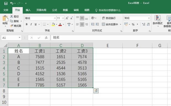Click the Redo arrow icon
Image resolution: width=171 pixels, height=106 pixels.
(19, 3)
